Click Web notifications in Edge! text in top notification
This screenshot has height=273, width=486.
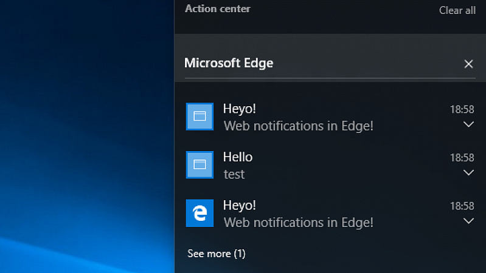(299, 126)
